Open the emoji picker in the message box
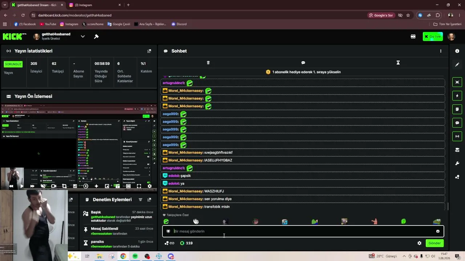 pos(438,231)
